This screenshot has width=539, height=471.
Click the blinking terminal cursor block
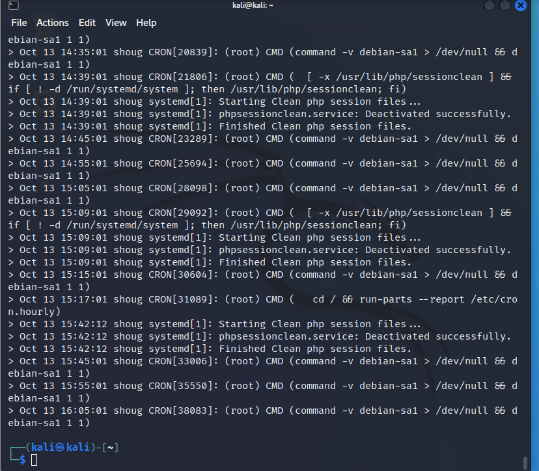coord(34,459)
